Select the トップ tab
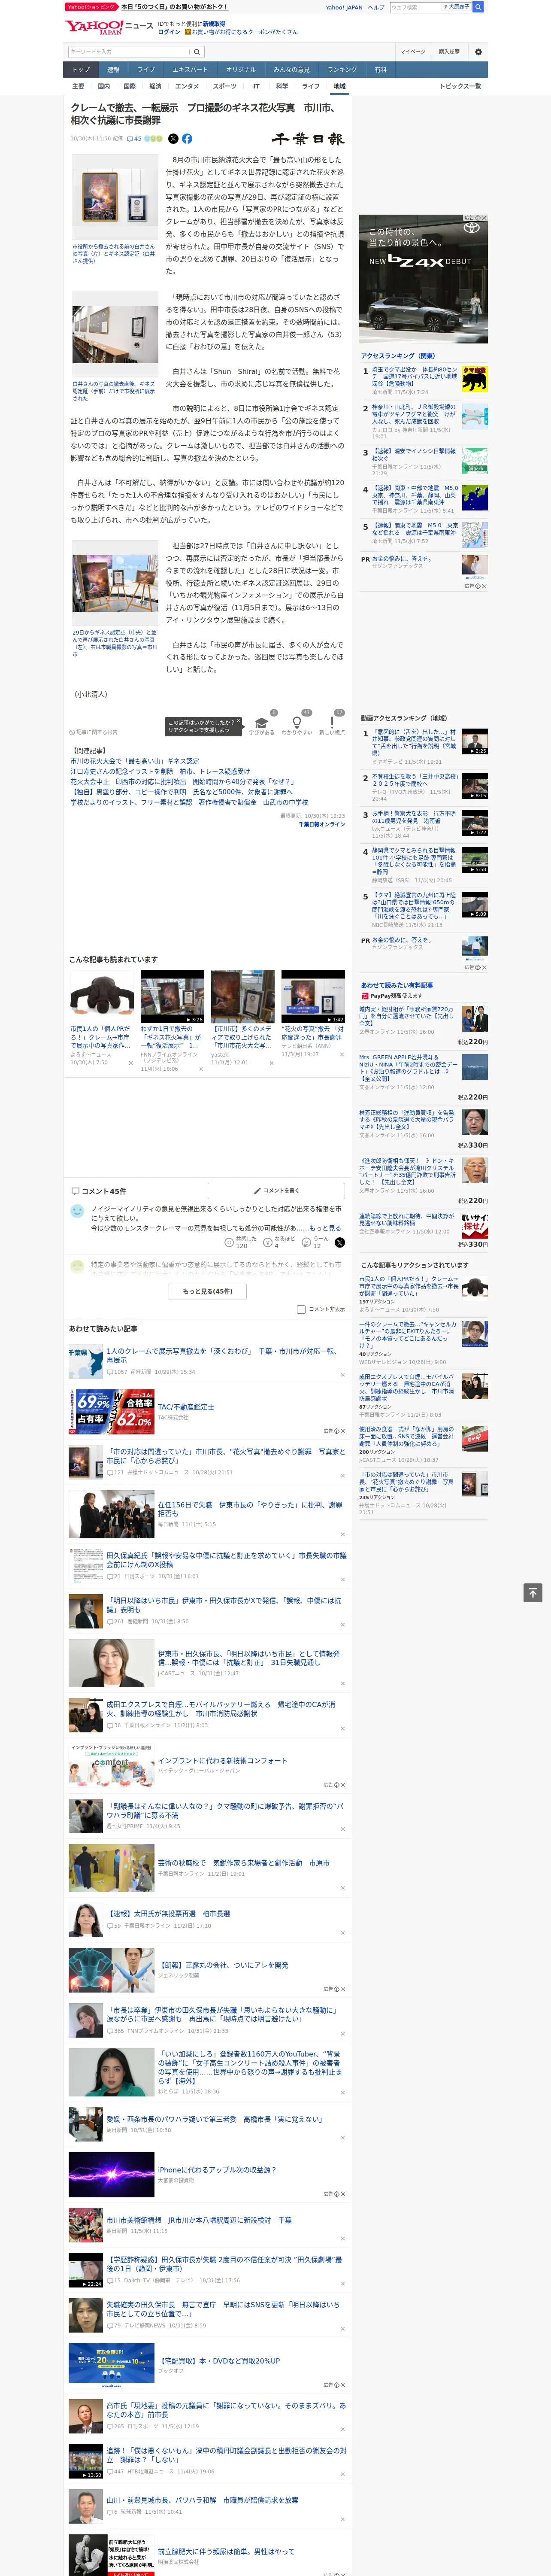The width and height of the screenshot is (551, 2576). pos(81,70)
